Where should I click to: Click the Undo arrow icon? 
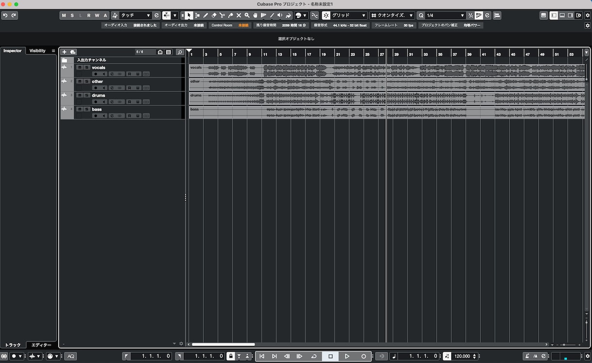point(5,16)
